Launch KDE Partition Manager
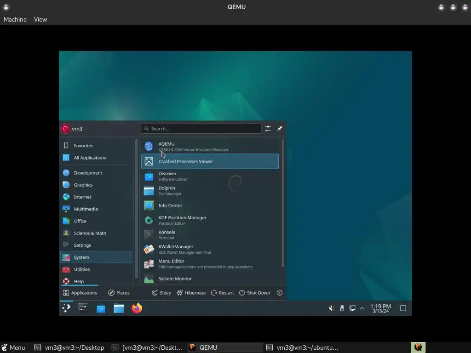Screen dimensions: 471x353 click(210, 220)
